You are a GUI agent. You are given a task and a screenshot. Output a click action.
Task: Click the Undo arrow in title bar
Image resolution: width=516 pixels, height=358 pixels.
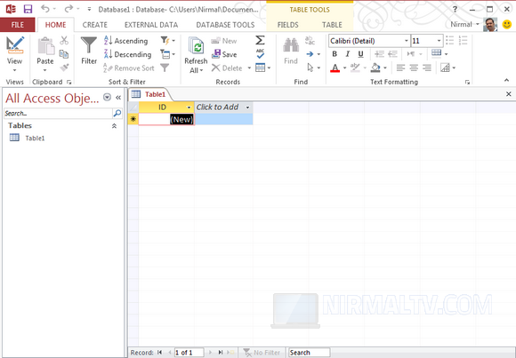coord(45,9)
